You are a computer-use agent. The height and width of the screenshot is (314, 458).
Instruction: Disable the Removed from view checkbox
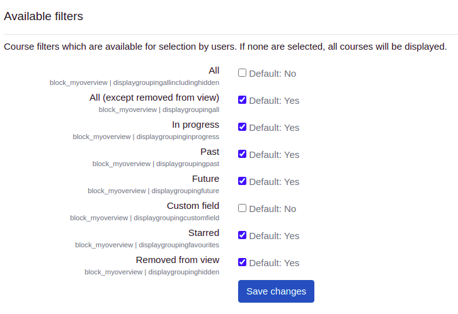[242, 262]
